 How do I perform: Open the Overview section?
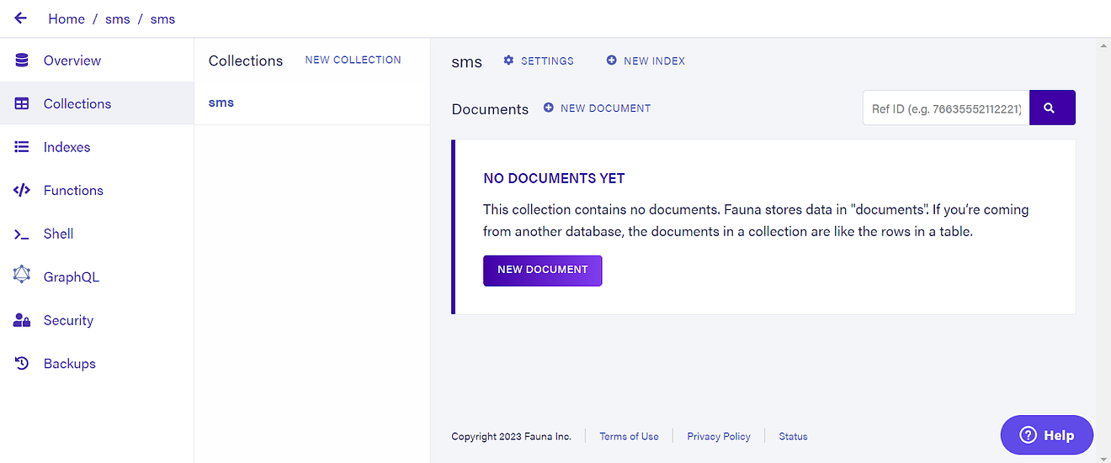pyautogui.click(x=97, y=61)
